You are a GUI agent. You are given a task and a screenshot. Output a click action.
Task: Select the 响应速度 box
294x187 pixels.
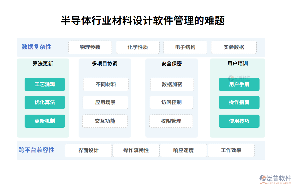pos(183,150)
